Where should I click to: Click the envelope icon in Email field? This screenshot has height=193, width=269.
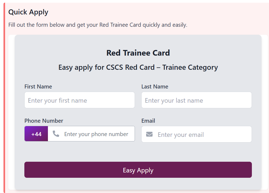pyautogui.click(x=149, y=134)
